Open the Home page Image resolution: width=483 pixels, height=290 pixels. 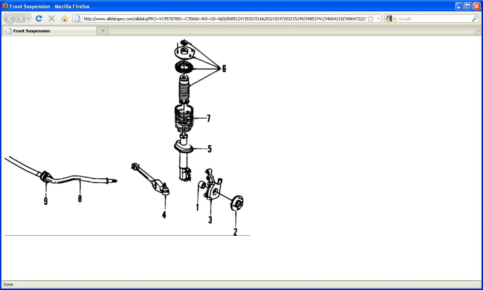tap(64, 18)
